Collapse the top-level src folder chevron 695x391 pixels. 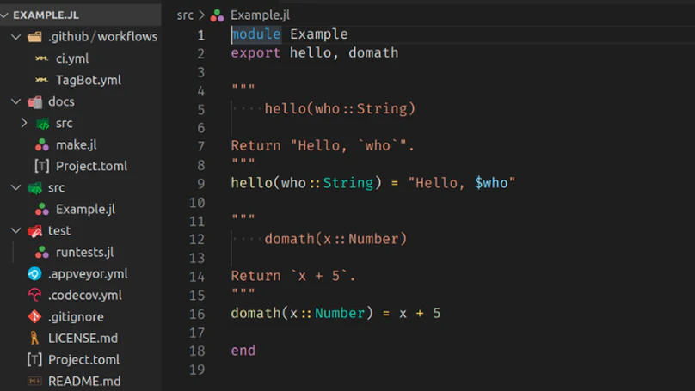(x=16, y=187)
